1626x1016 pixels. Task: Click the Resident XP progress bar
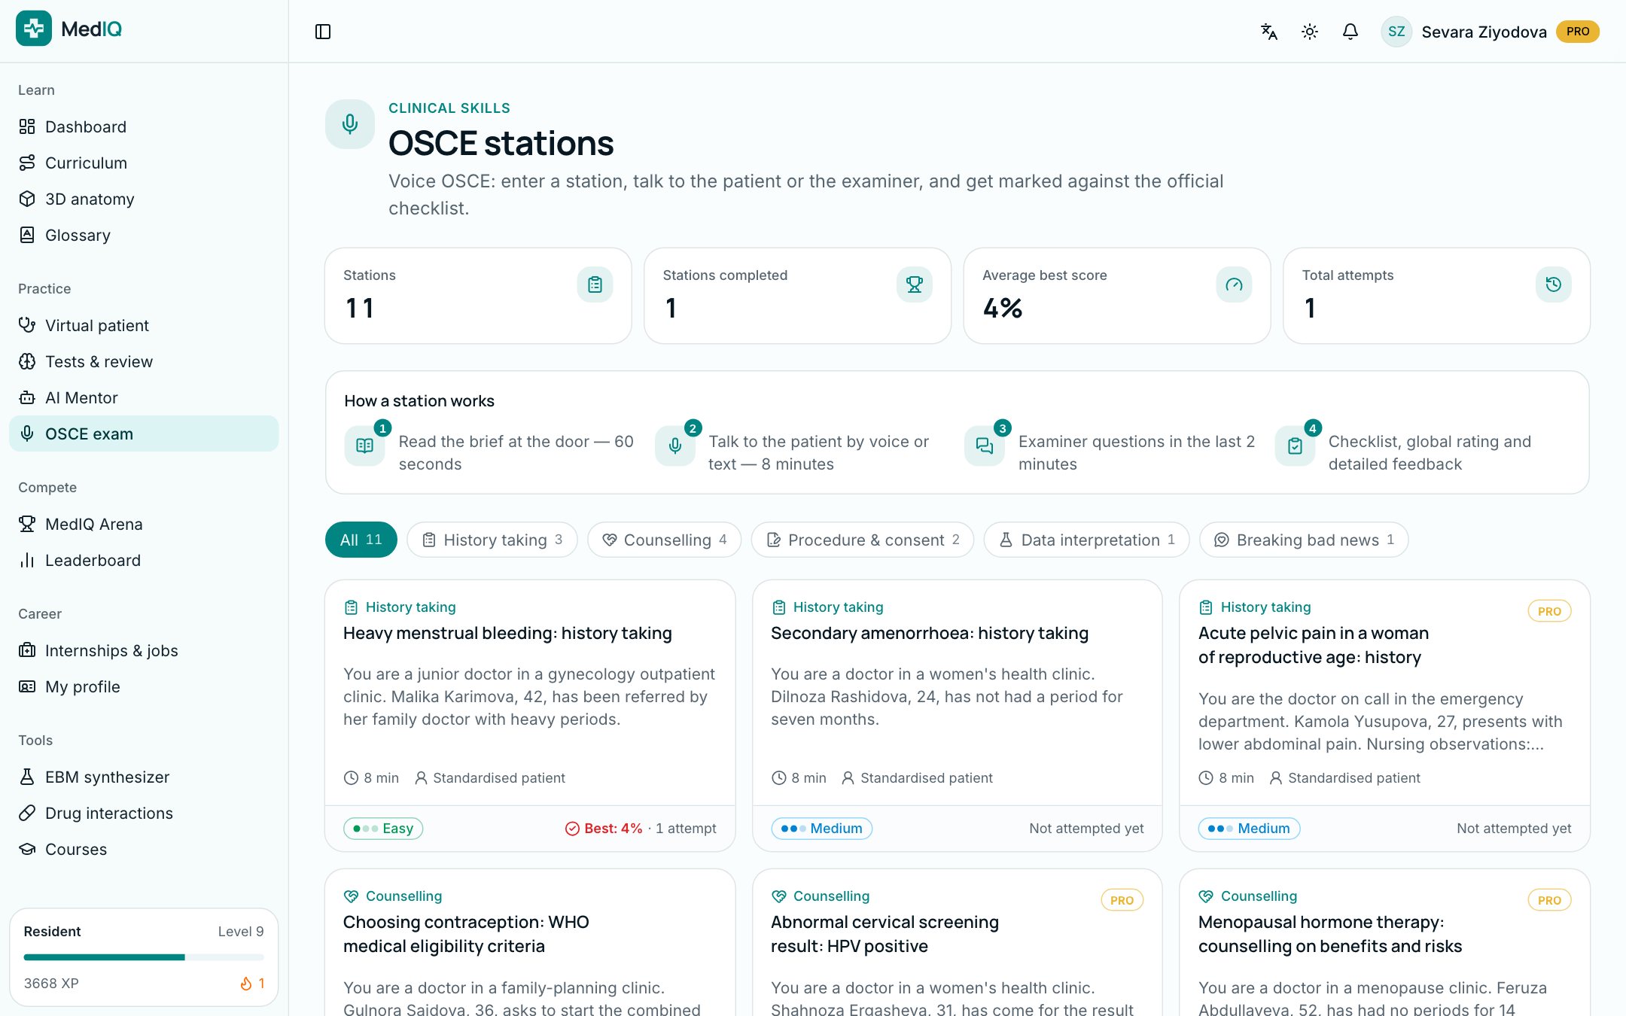[x=144, y=957]
